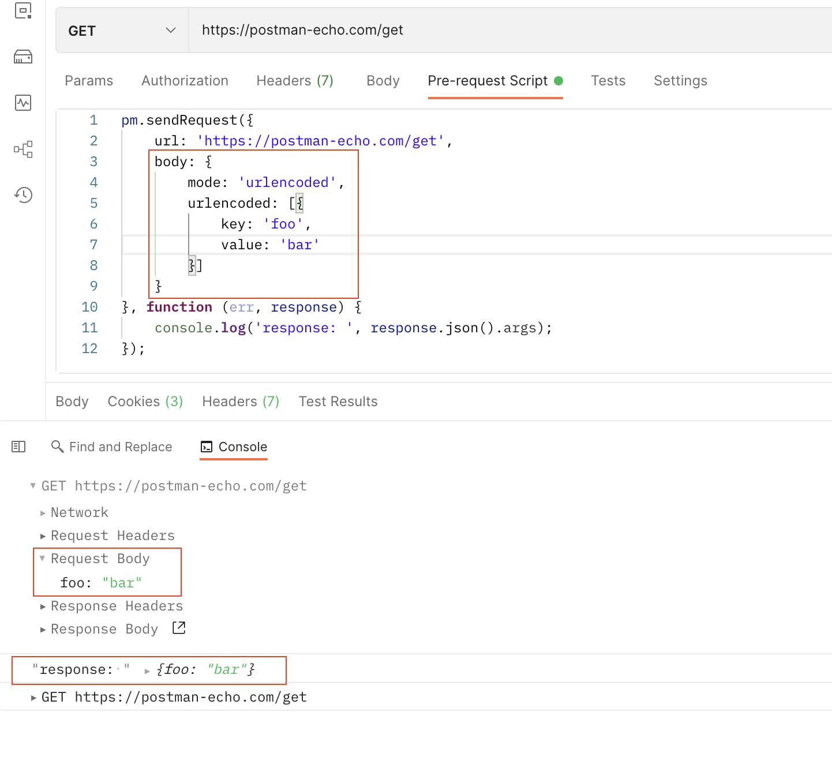Viewport: 832px width, 757px height.
Task: Open Response Body in external viewer icon
Action: tap(178, 628)
